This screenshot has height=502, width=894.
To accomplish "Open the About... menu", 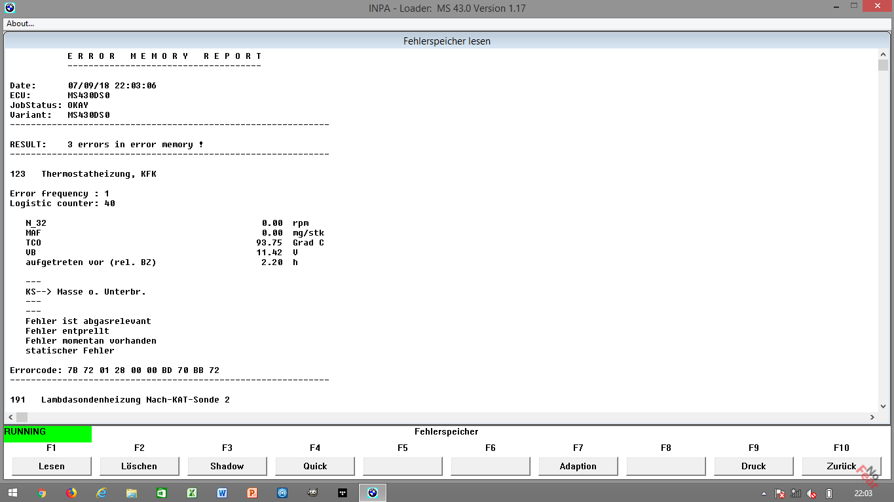I will (20, 24).
